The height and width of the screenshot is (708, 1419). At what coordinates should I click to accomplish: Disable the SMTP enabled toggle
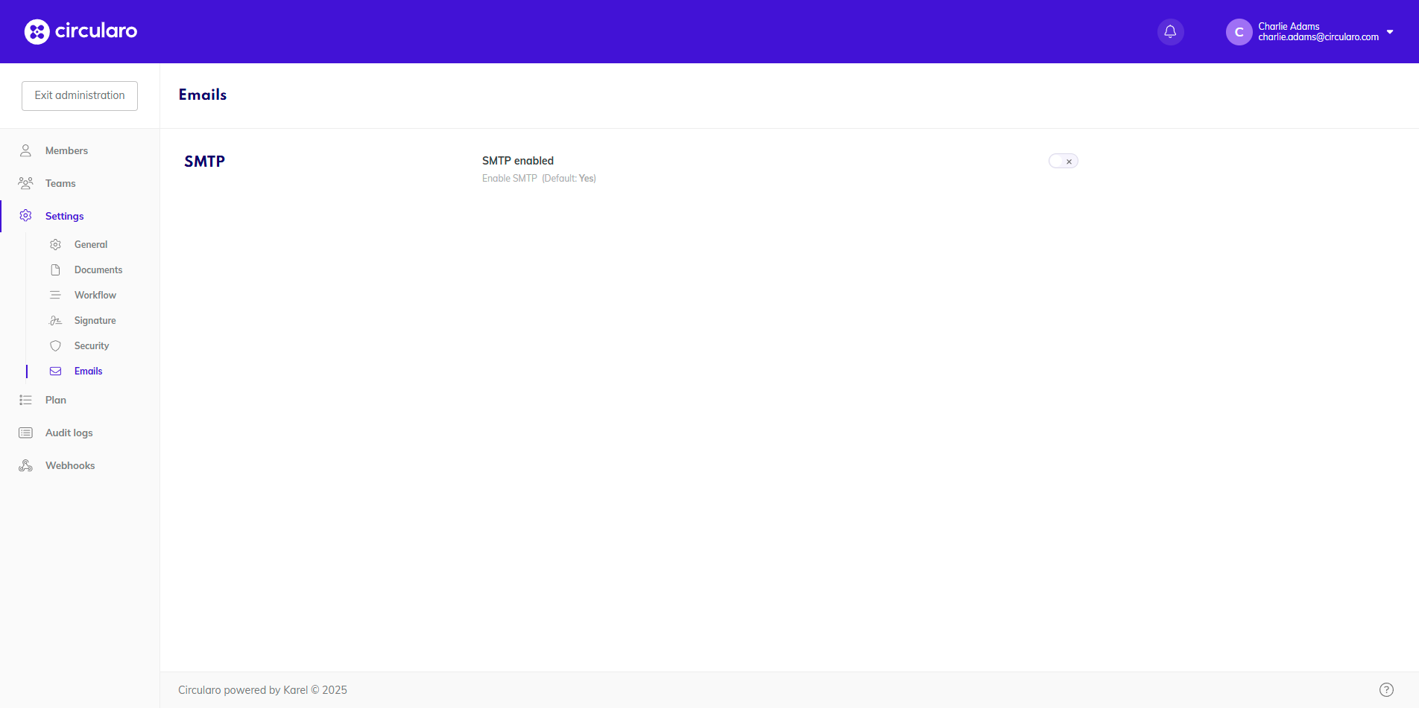tap(1063, 161)
